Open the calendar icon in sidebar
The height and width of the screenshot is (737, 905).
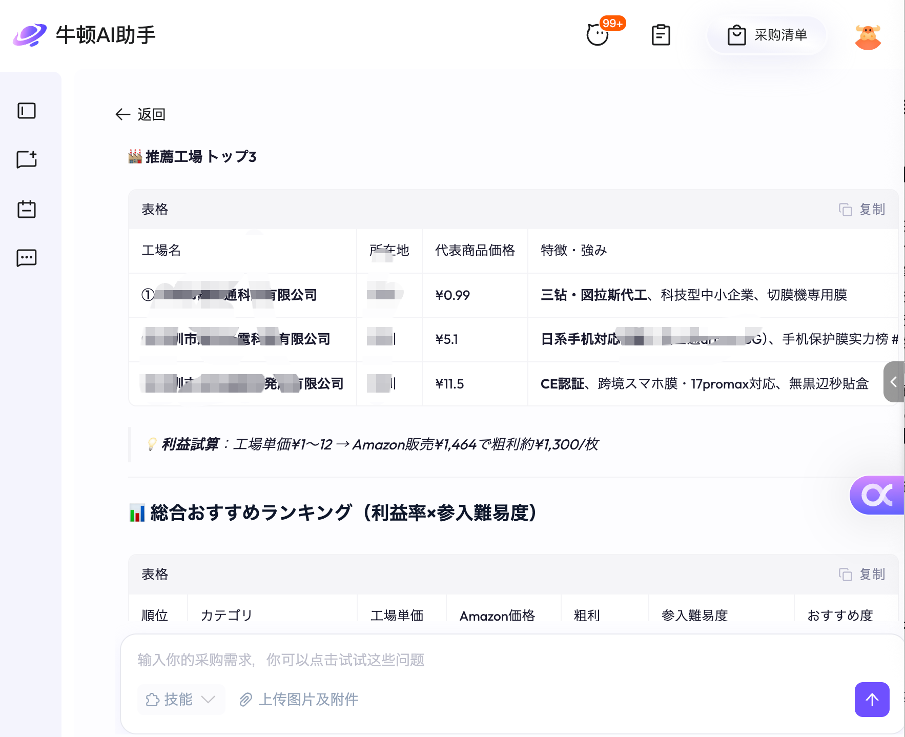[x=27, y=209]
